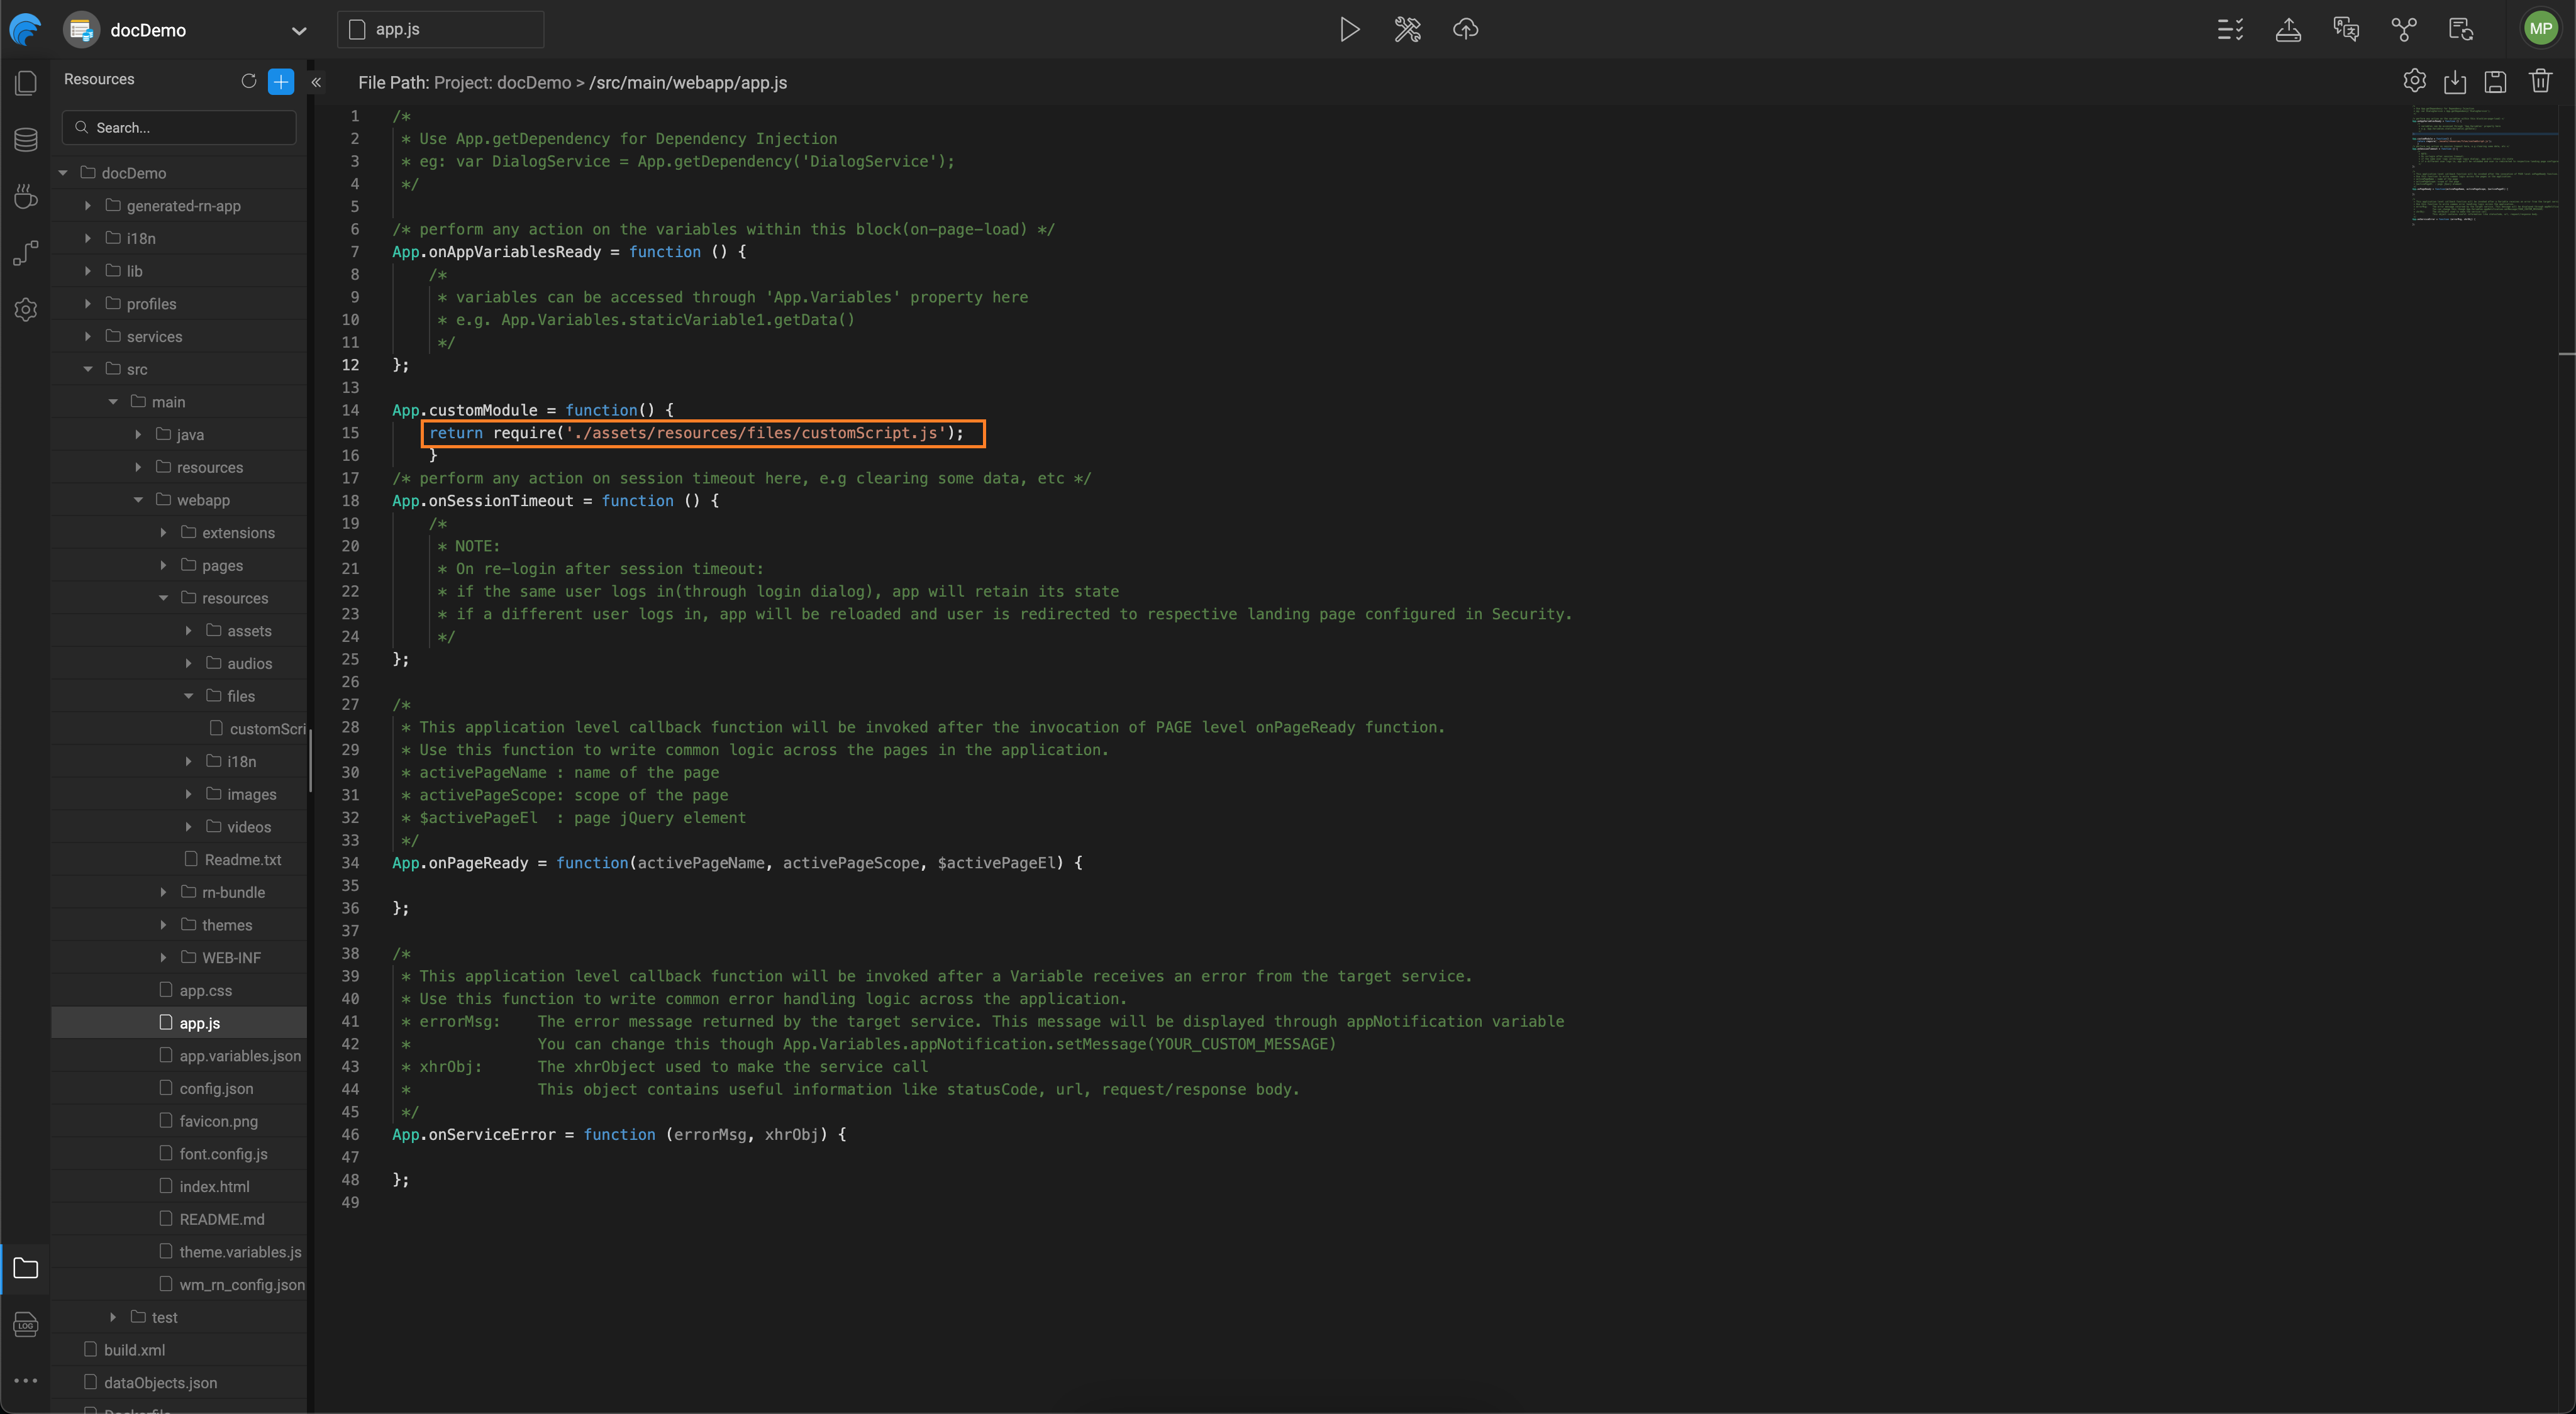Click the refresh icon in Resources panel
Viewport: 2576px width, 1414px height.
click(248, 81)
